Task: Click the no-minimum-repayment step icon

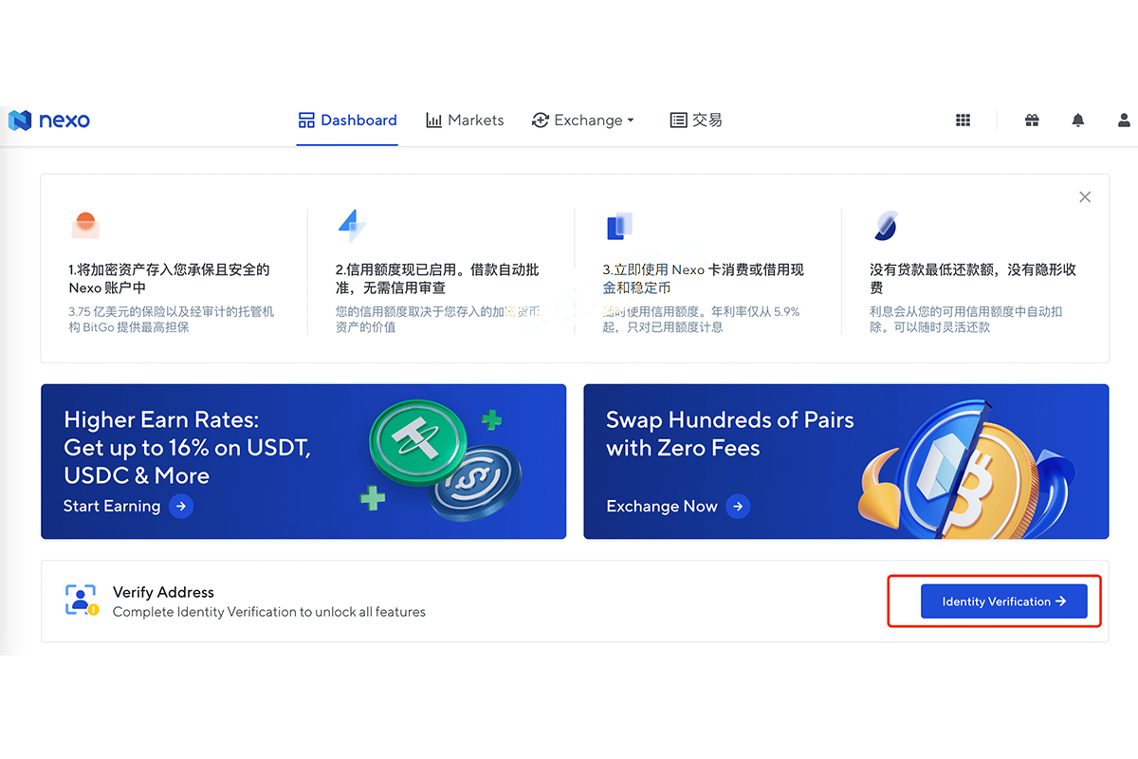Action: coord(885,226)
